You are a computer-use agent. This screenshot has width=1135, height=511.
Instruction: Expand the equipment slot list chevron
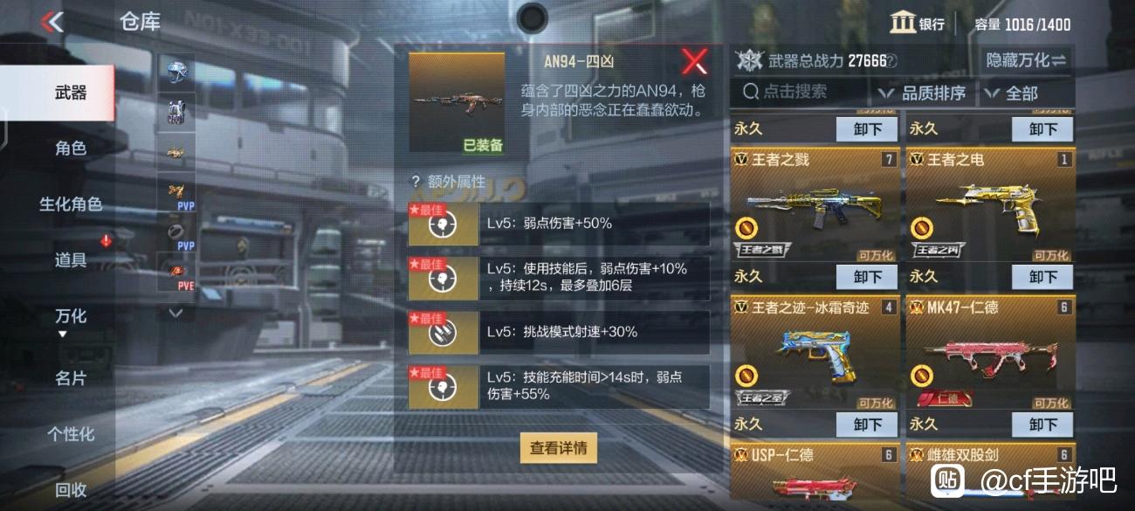(x=175, y=312)
